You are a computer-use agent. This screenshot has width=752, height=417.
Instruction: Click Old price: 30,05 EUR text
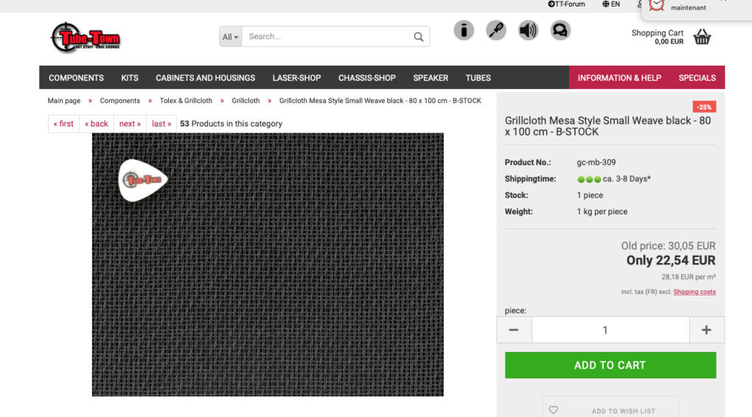coord(669,246)
